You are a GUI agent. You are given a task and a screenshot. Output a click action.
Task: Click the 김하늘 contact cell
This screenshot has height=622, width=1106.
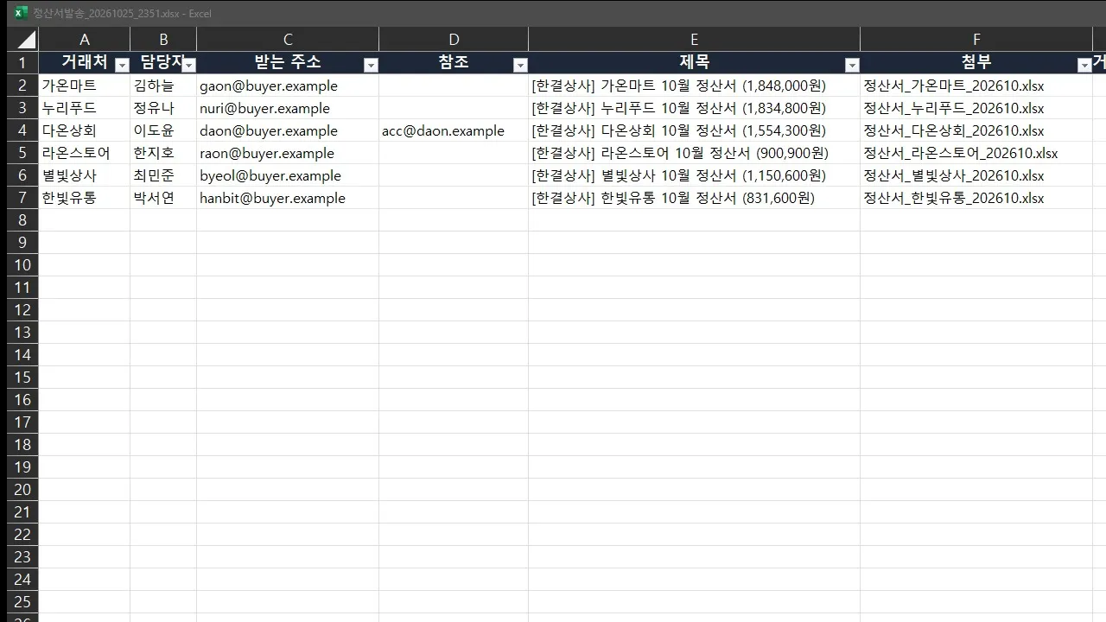click(x=163, y=86)
